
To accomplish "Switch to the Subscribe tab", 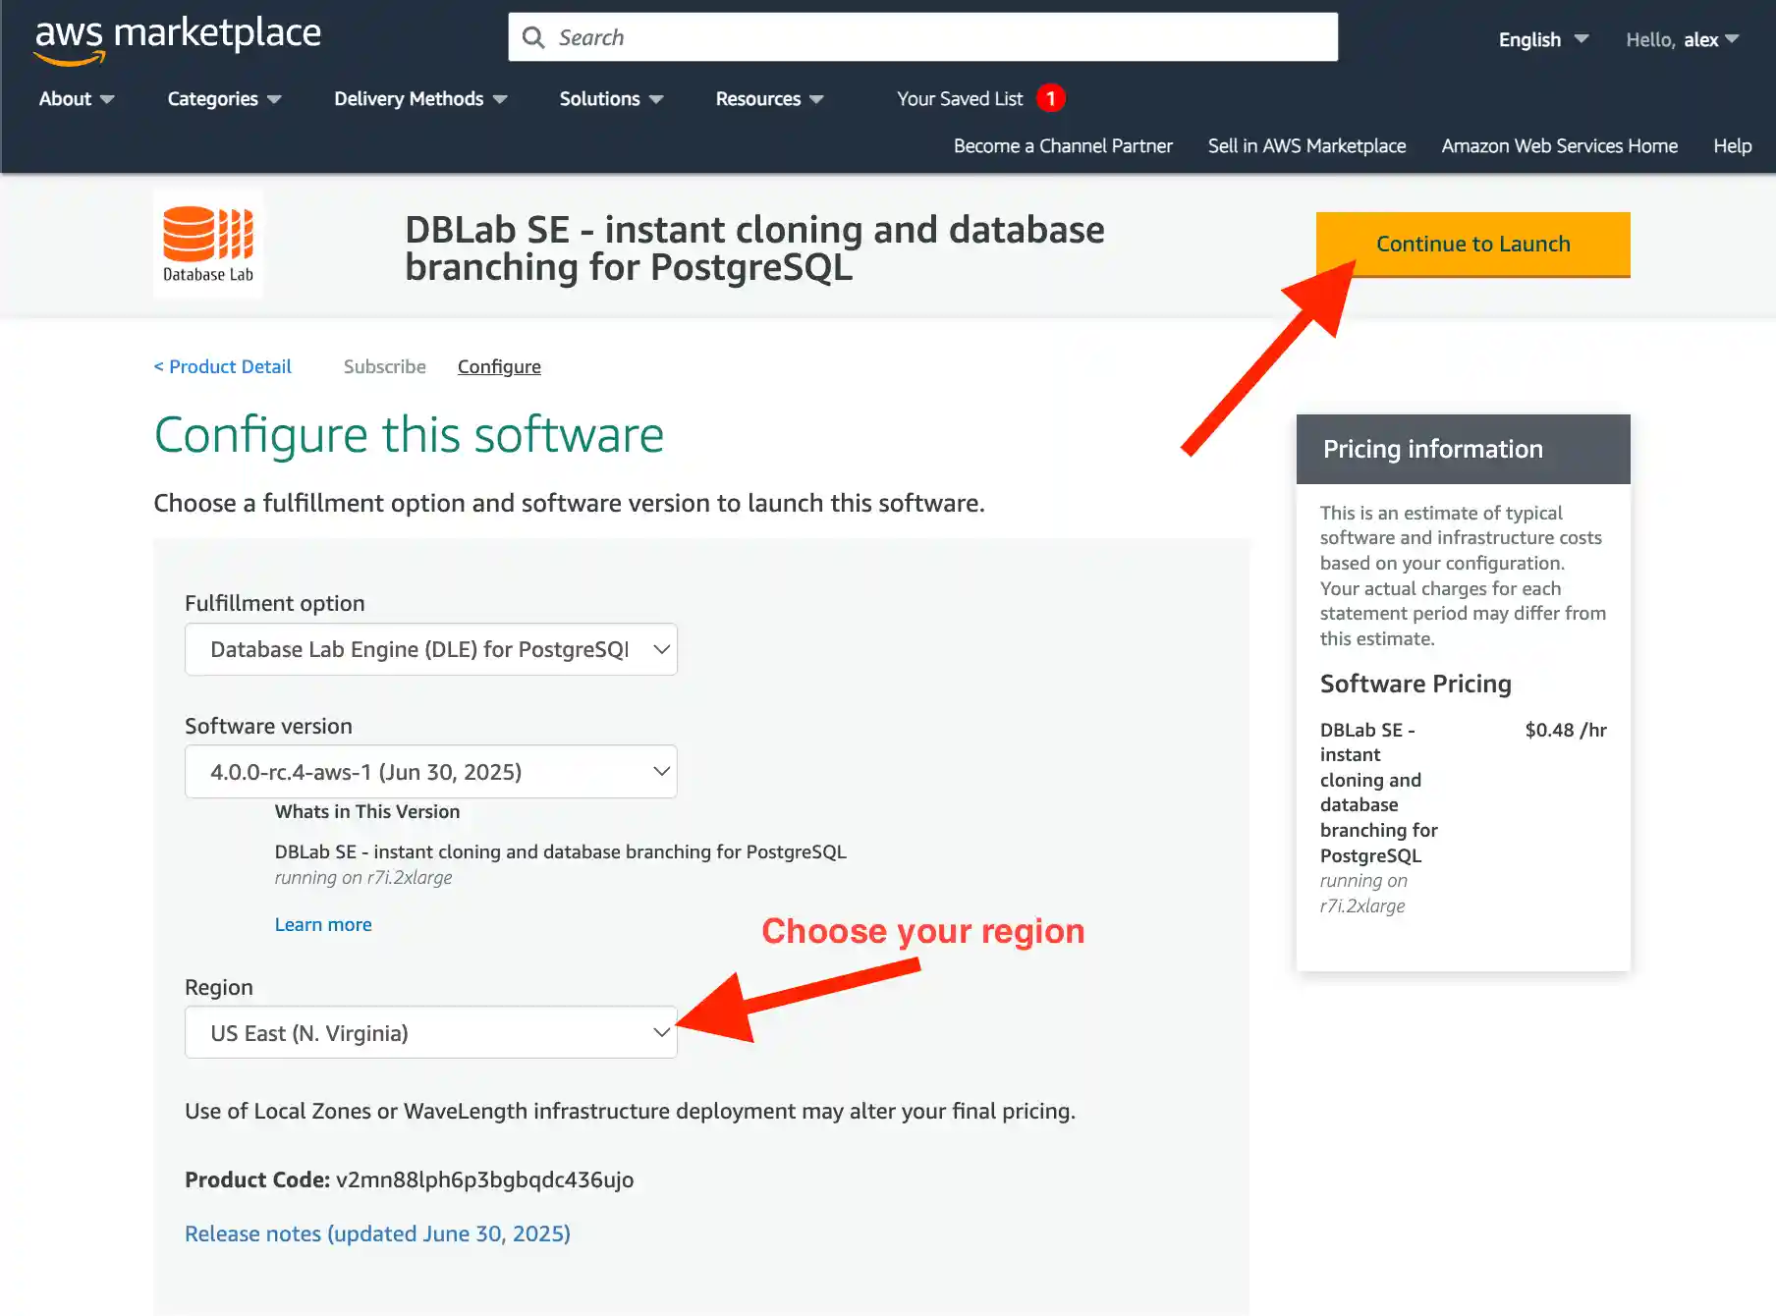I will pyautogui.click(x=384, y=366).
